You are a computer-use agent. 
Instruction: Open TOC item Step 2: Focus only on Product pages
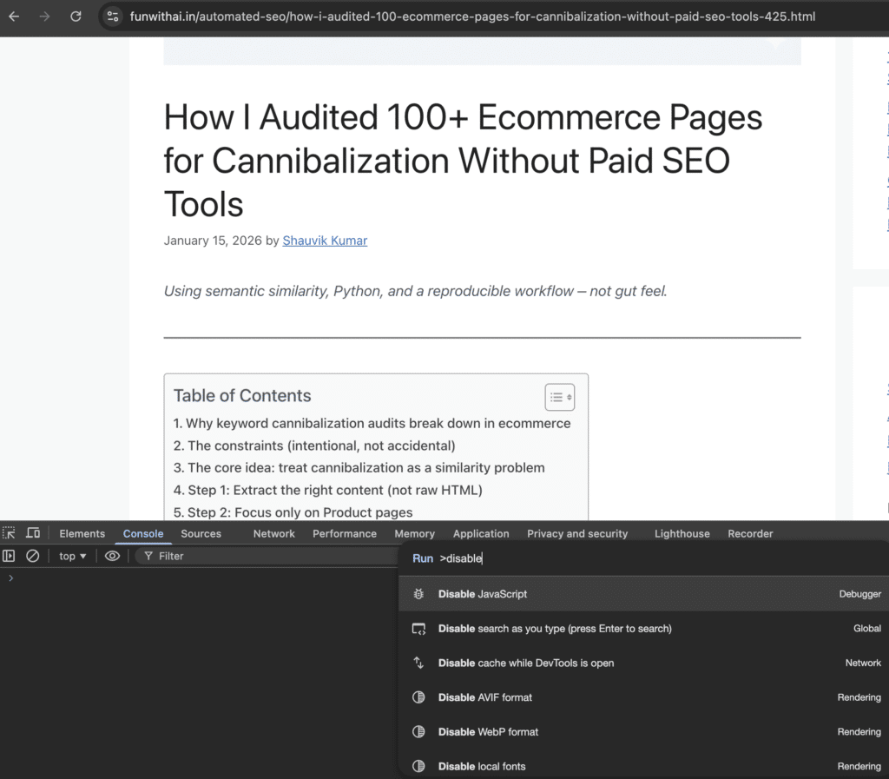click(293, 512)
